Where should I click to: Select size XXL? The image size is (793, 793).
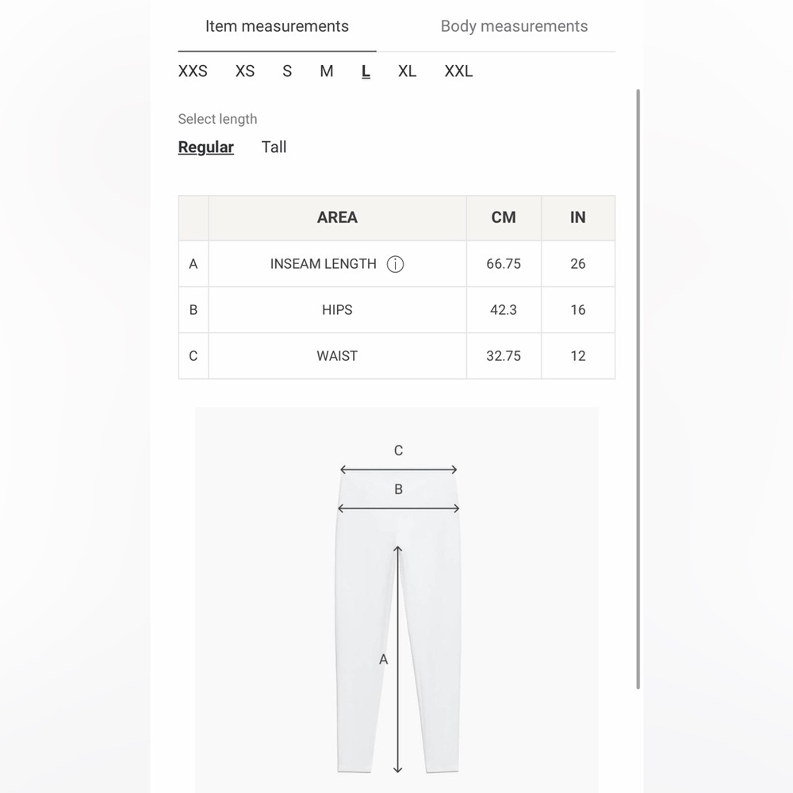click(458, 71)
